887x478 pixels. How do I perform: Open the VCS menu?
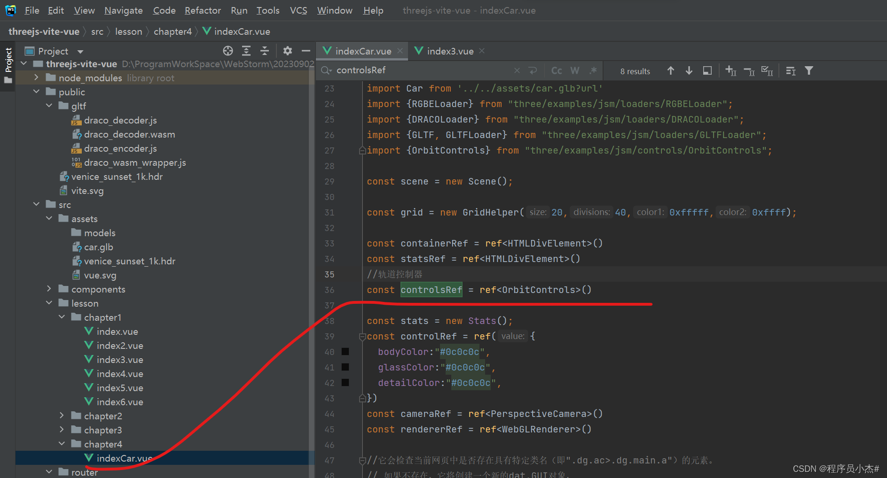coord(298,10)
